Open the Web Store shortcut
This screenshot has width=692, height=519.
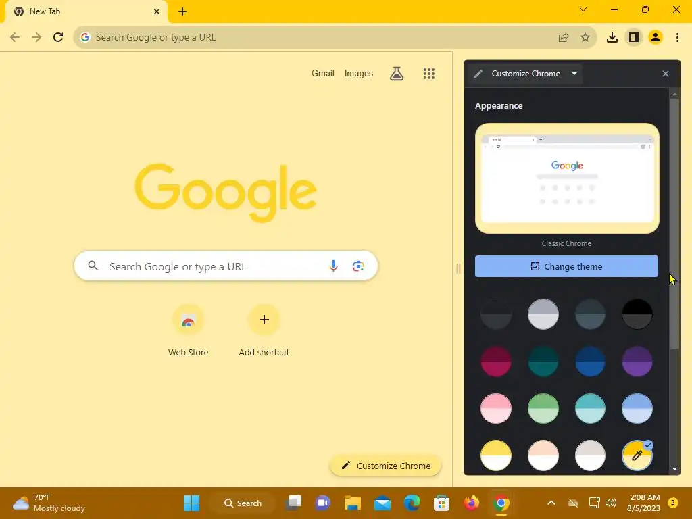[188, 330]
